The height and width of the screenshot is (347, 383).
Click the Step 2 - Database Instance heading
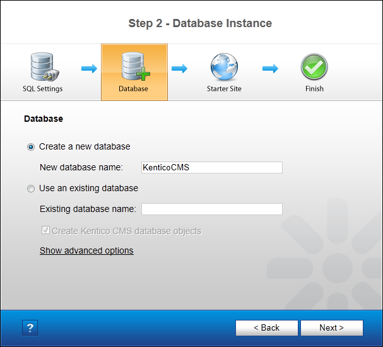click(200, 23)
